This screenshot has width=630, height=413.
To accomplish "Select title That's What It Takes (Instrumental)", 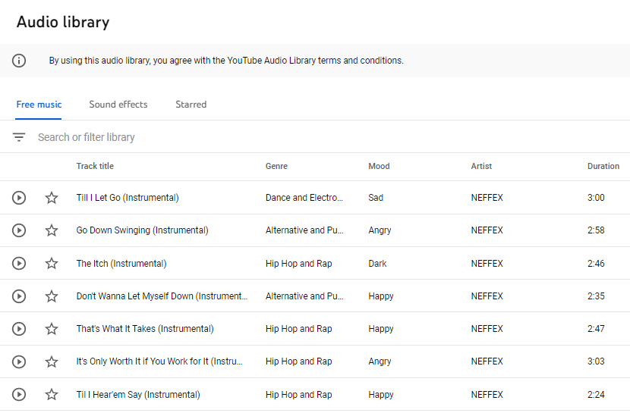I will click(145, 329).
